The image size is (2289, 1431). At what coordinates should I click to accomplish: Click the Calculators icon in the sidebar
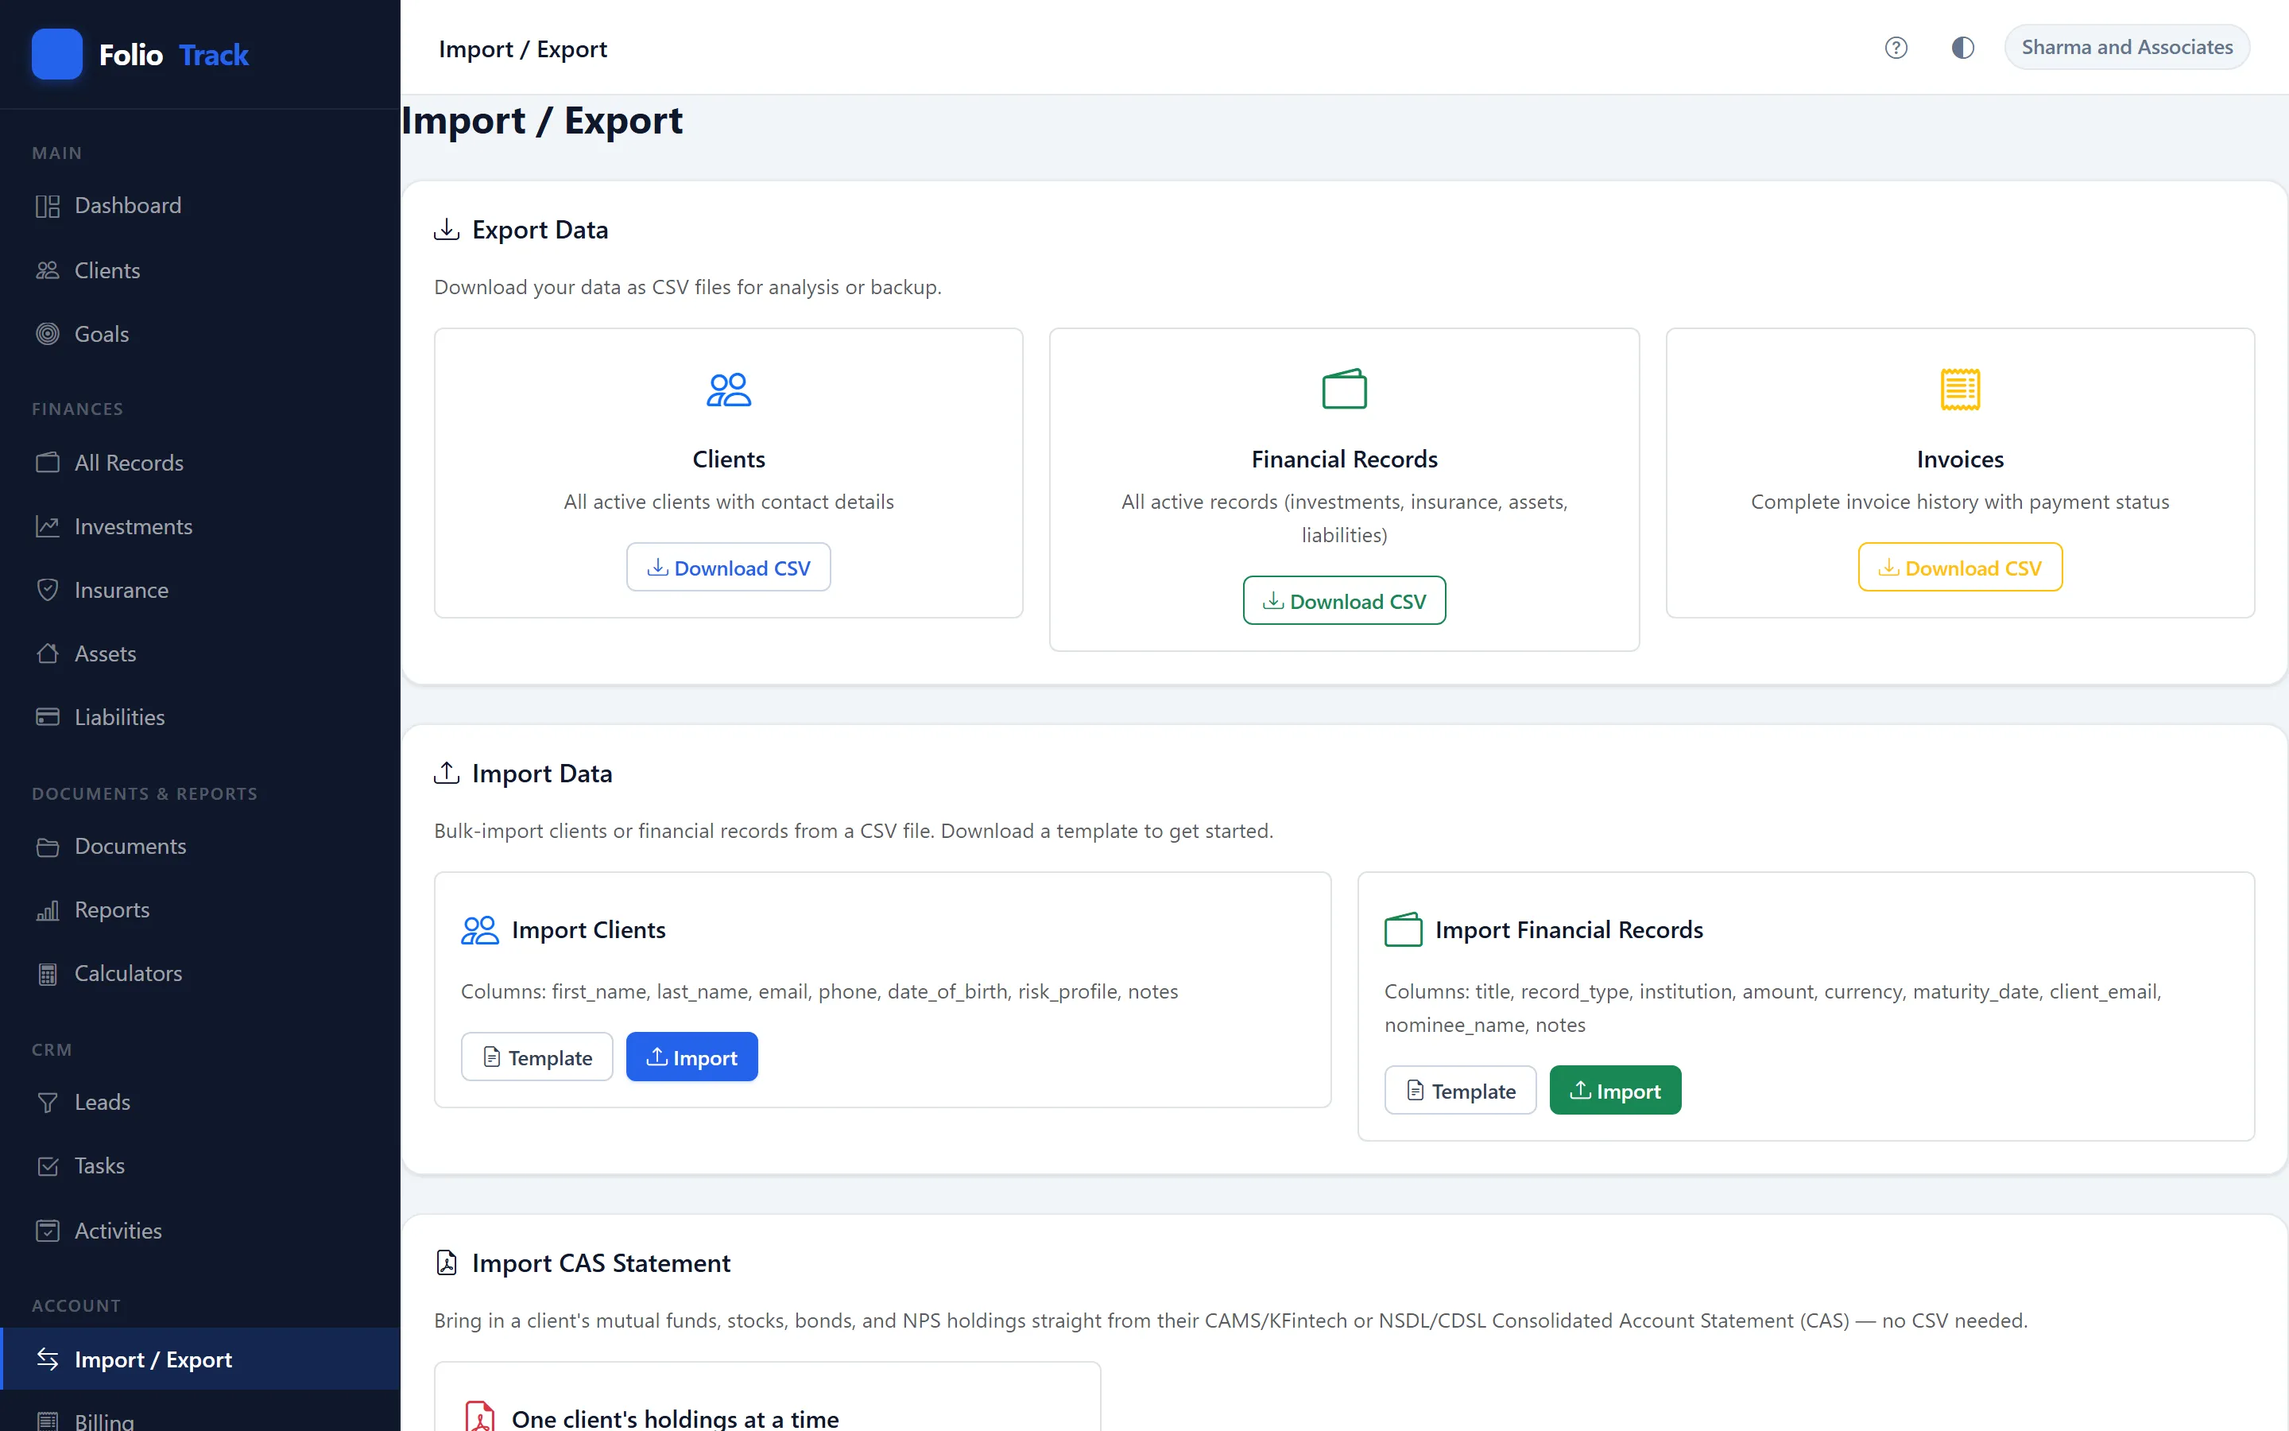[x=48, y=974]
